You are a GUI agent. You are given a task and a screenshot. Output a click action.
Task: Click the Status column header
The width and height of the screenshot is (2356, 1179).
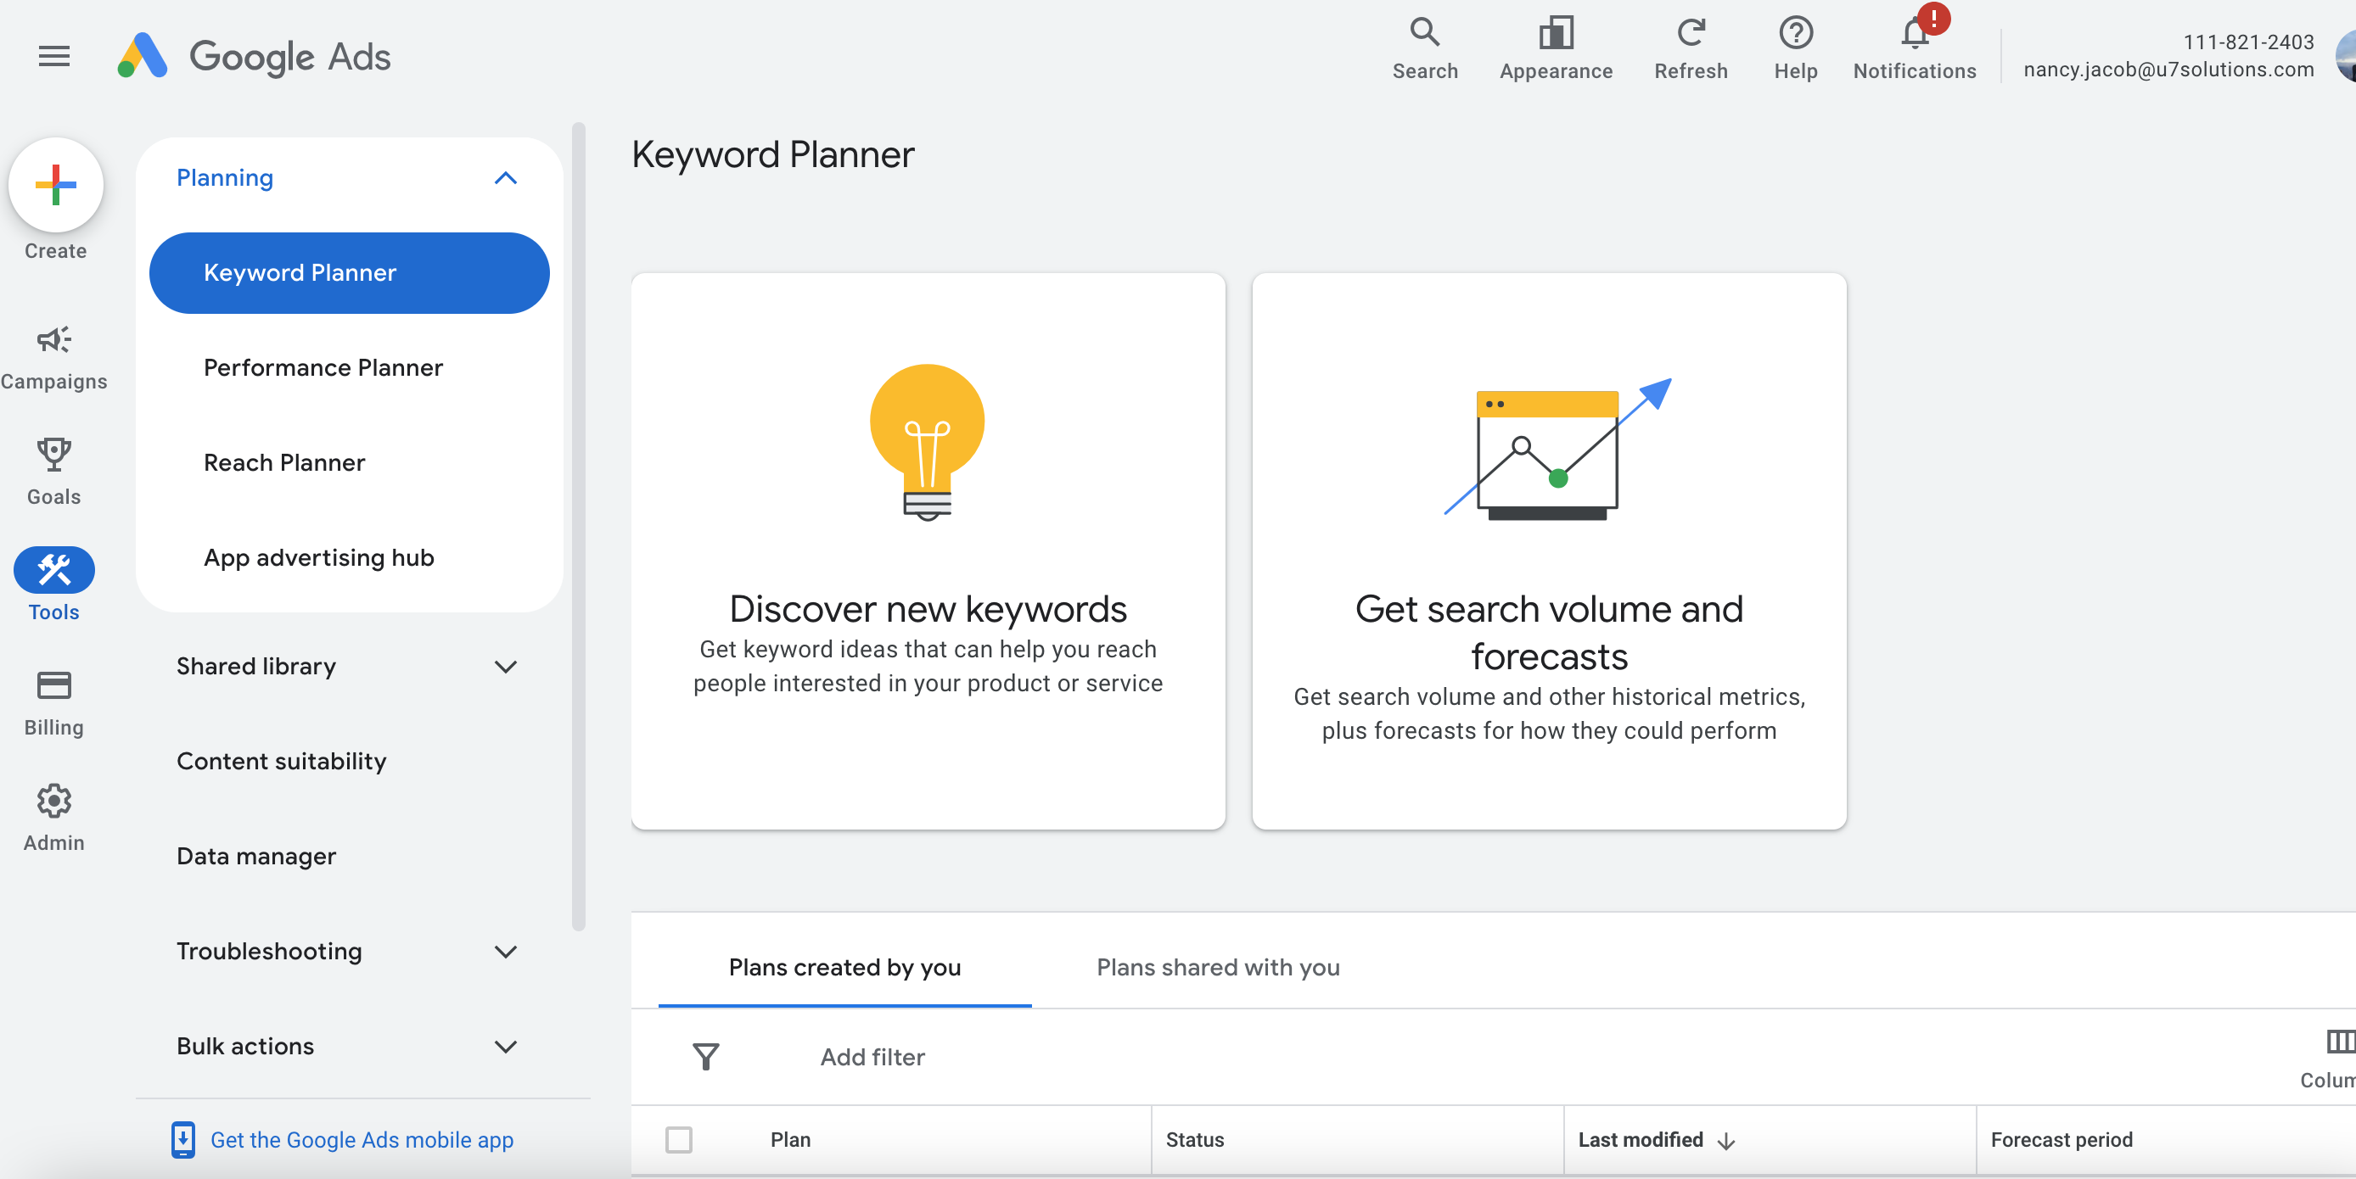pyautogui.click(x=1194, y=1140)
